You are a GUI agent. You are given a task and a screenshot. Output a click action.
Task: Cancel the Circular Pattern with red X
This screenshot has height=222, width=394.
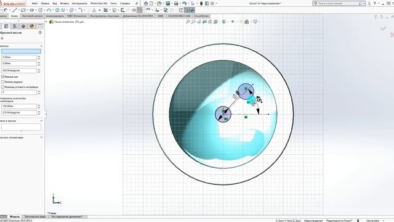pos(2,38)
